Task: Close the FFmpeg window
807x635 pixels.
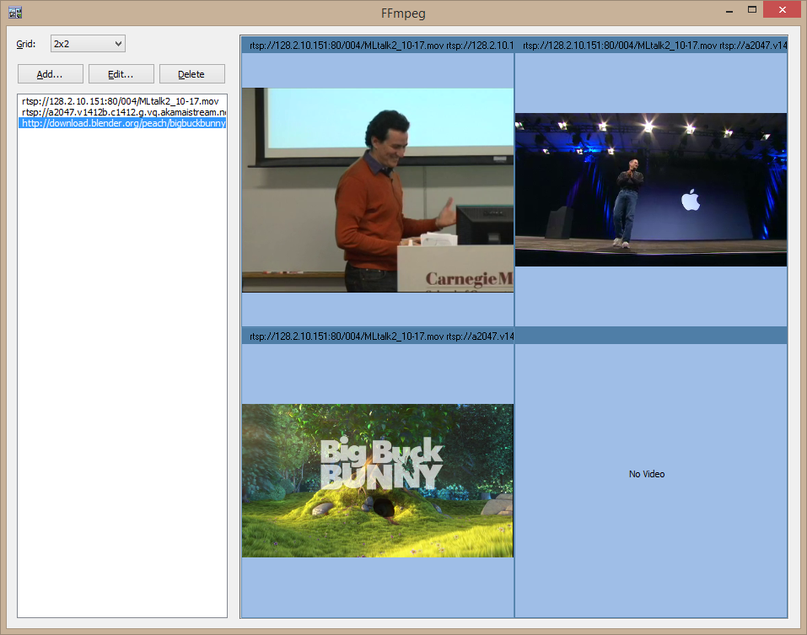Action: coord(783,10)
